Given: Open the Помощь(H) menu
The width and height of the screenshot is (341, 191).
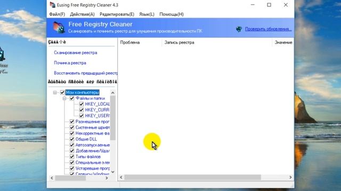Looking at the screenshot, I should tap(172, 14).
